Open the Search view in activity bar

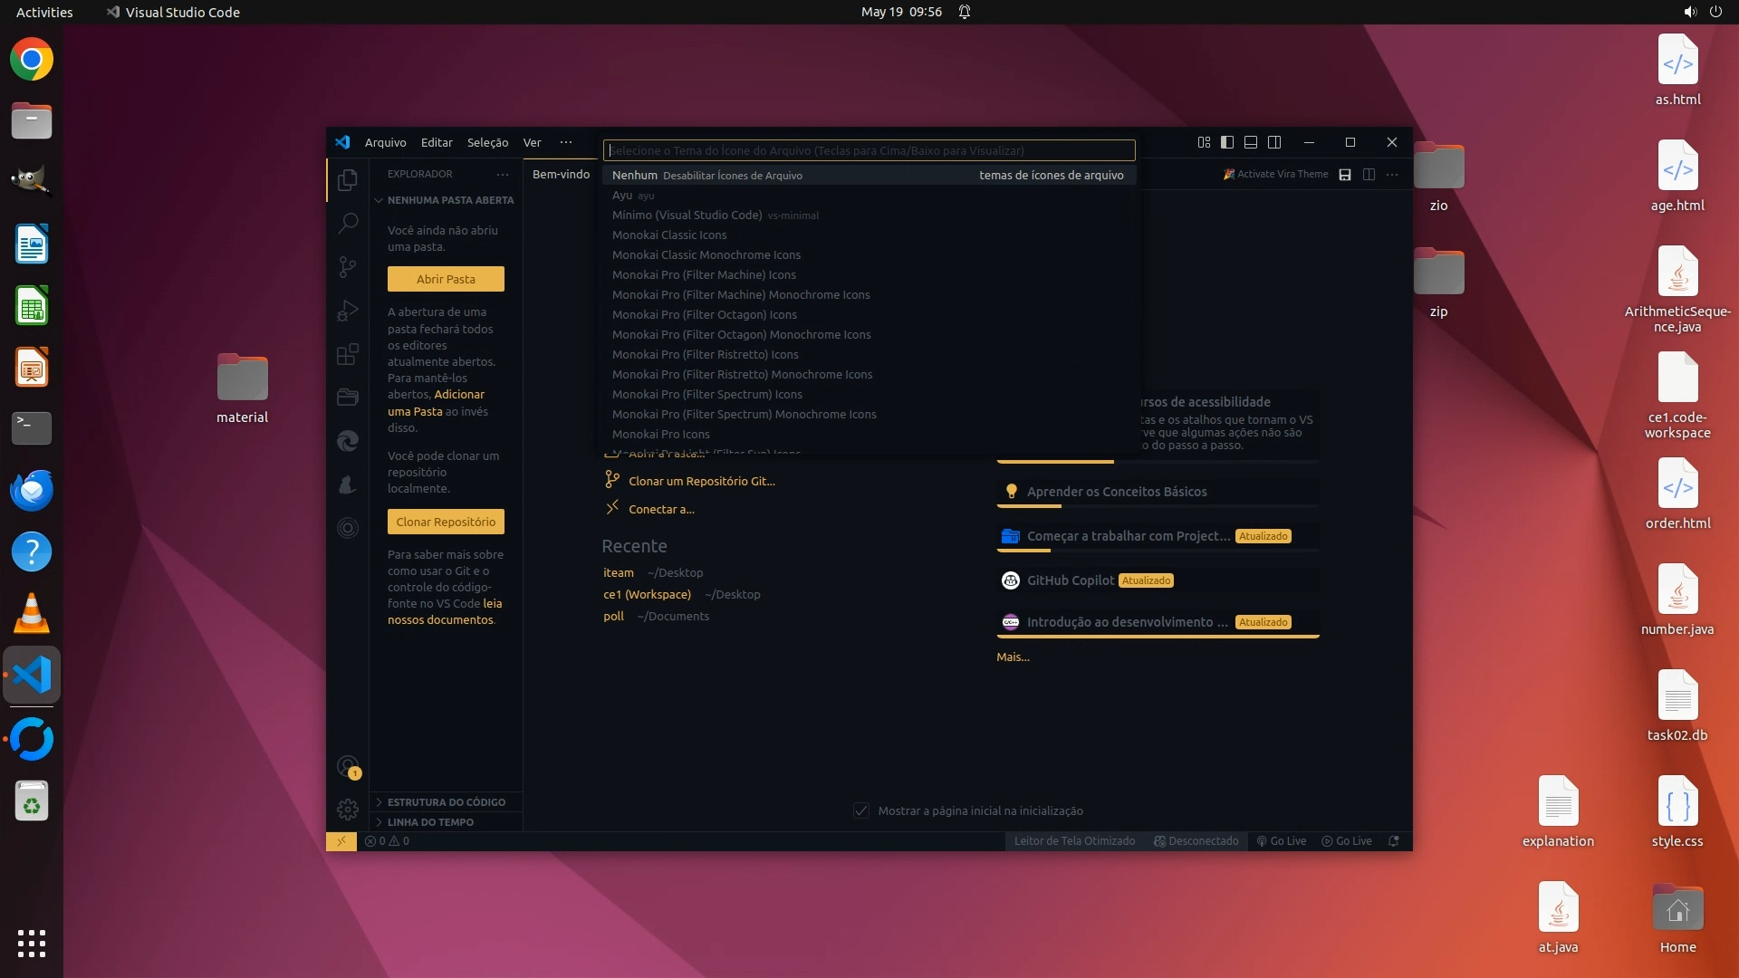coord(348,223)
